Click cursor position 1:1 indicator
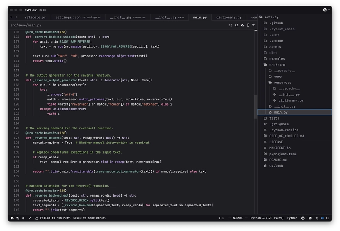 pos(221,218)
